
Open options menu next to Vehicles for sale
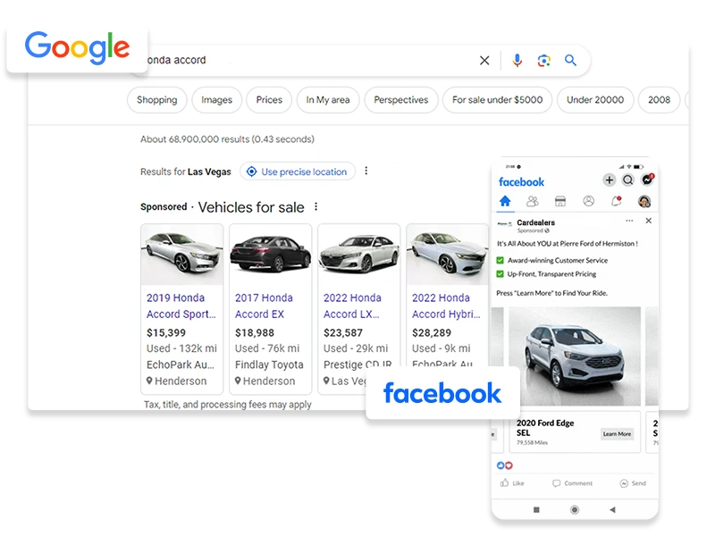(x=315, y=207)
